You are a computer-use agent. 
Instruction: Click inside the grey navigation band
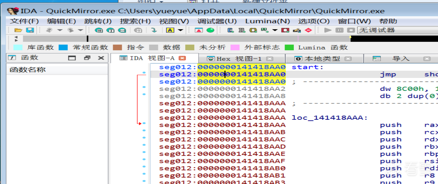click(x=187, y=39)
